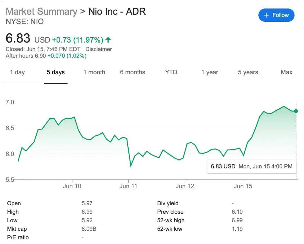The width and height of the screenshot is (304, 244).
Task: Click the 6.83 USD price tooltip
Action: [x=251, y=166]
